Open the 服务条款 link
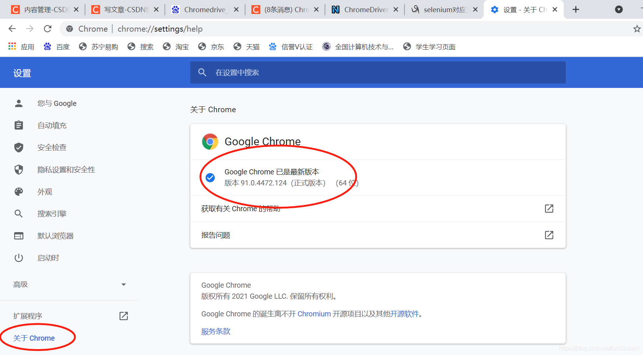This screenshot has height=355, width=643. [x=216, y=331]
